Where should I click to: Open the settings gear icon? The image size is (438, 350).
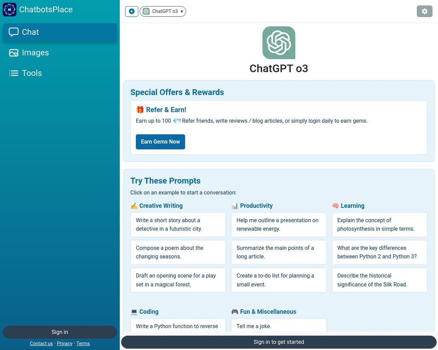424,11
